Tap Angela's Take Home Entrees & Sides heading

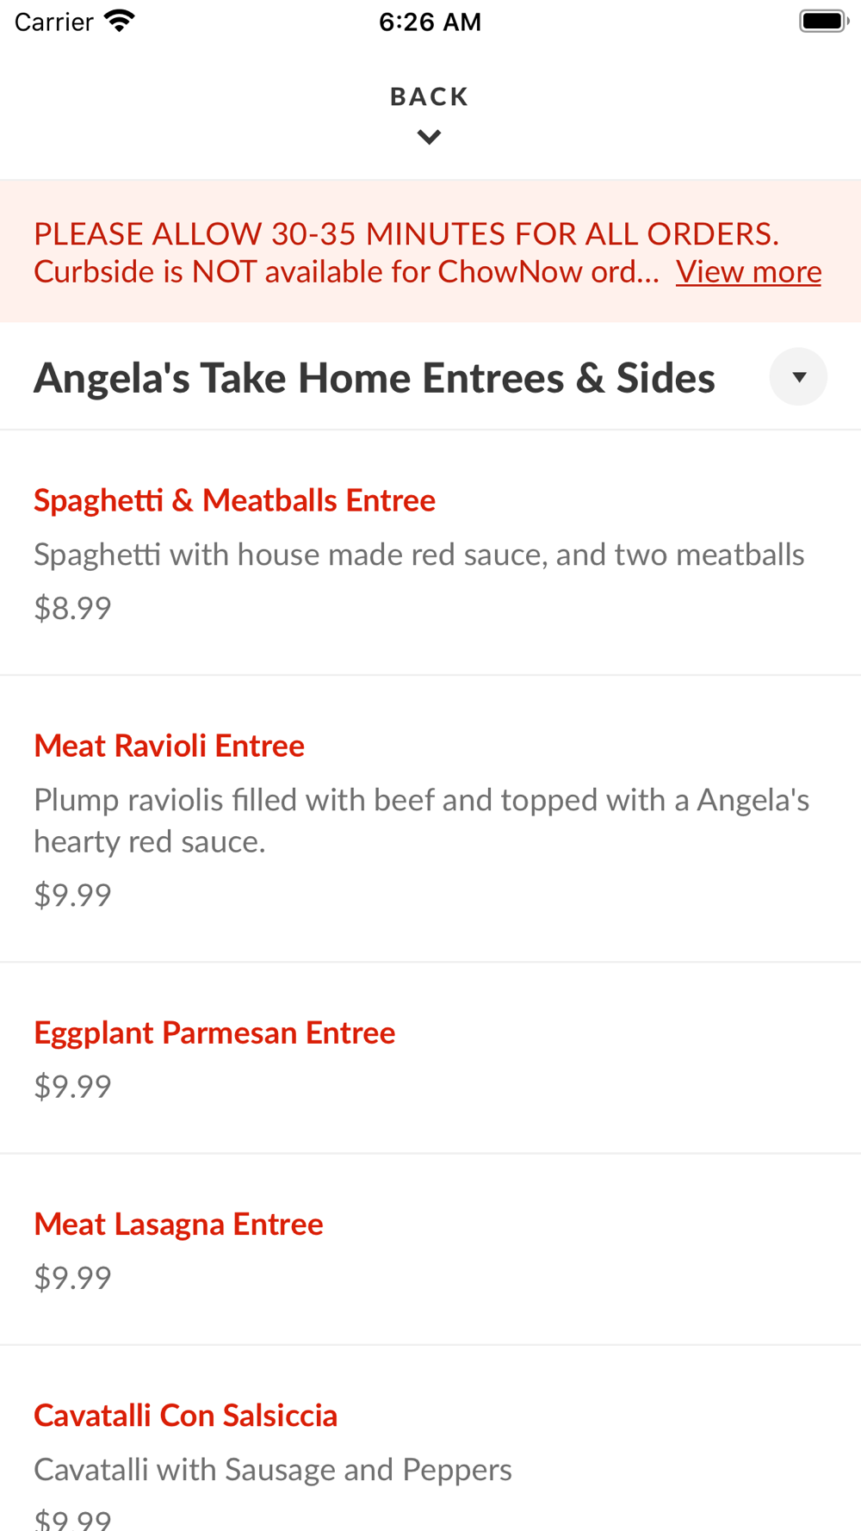click(x=375, y=378)
